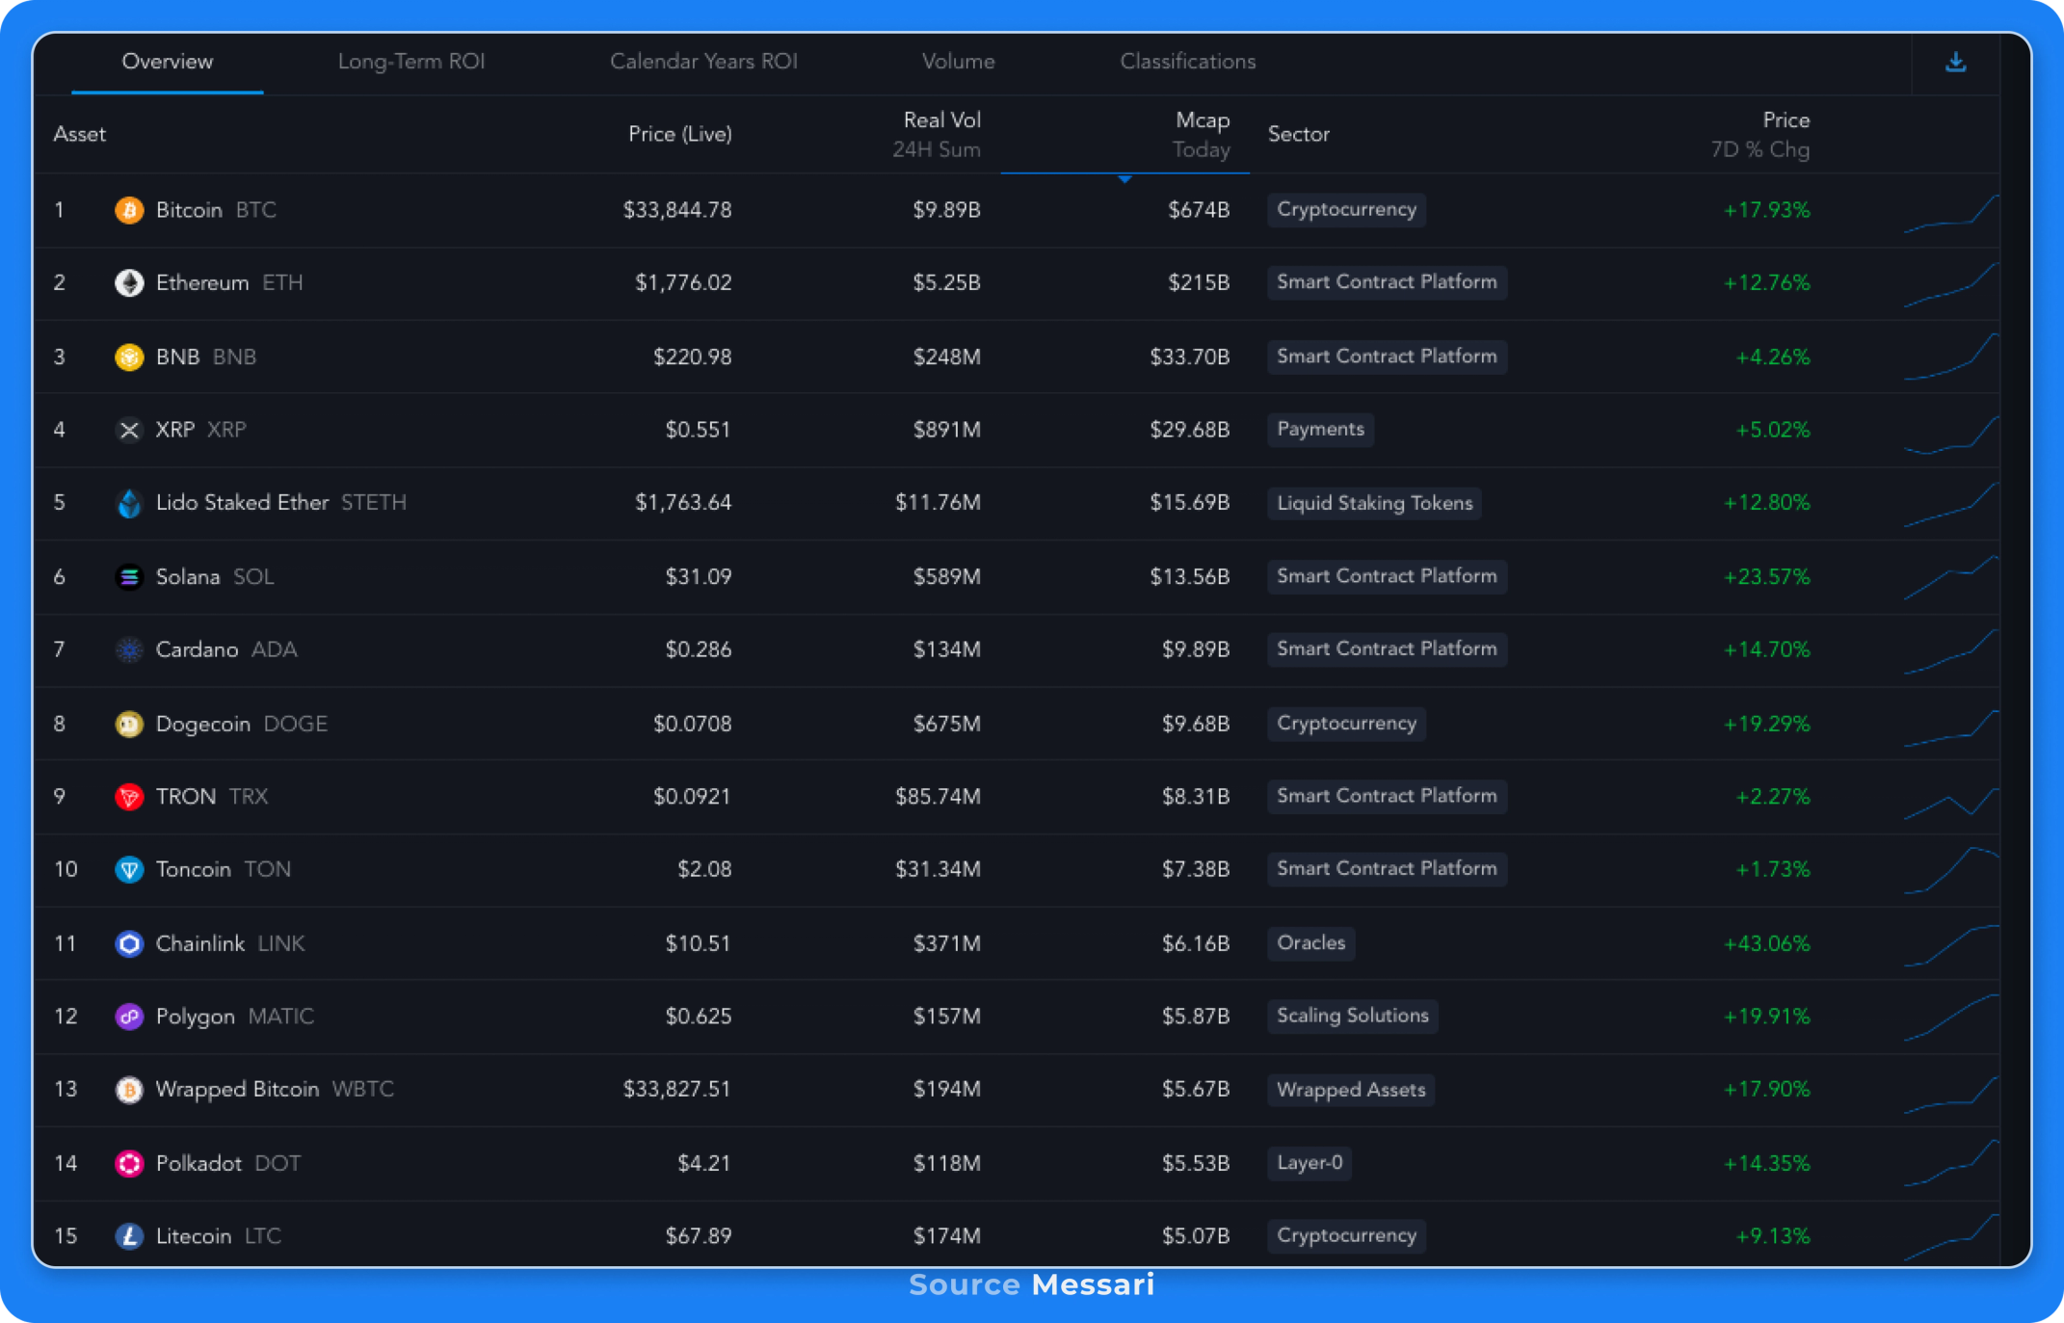Click Bitcoin's price $33,844.78
The height and width of the screenshot is (1323, 2064).
tap(677, 210)
